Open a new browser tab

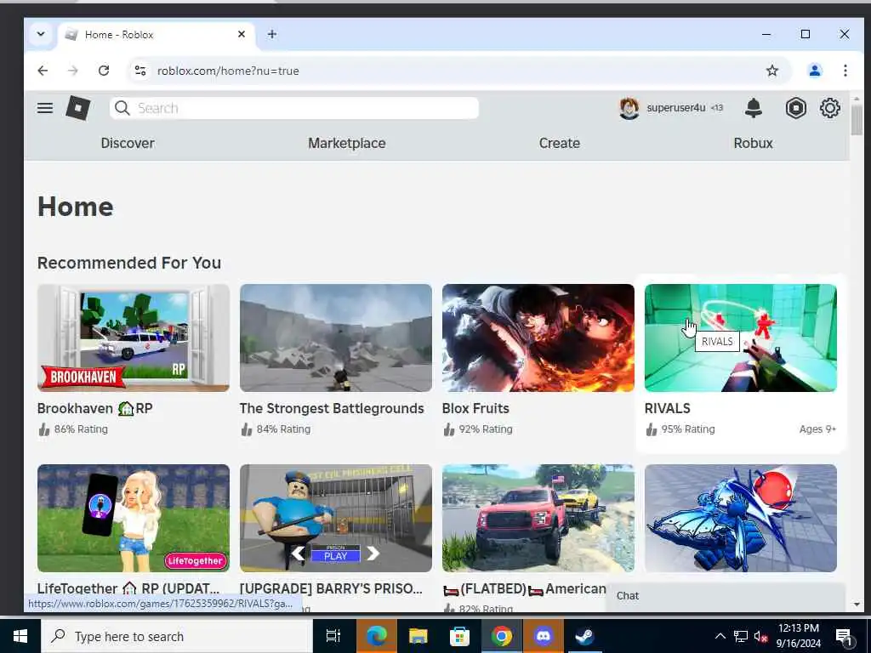click(271, 34)
